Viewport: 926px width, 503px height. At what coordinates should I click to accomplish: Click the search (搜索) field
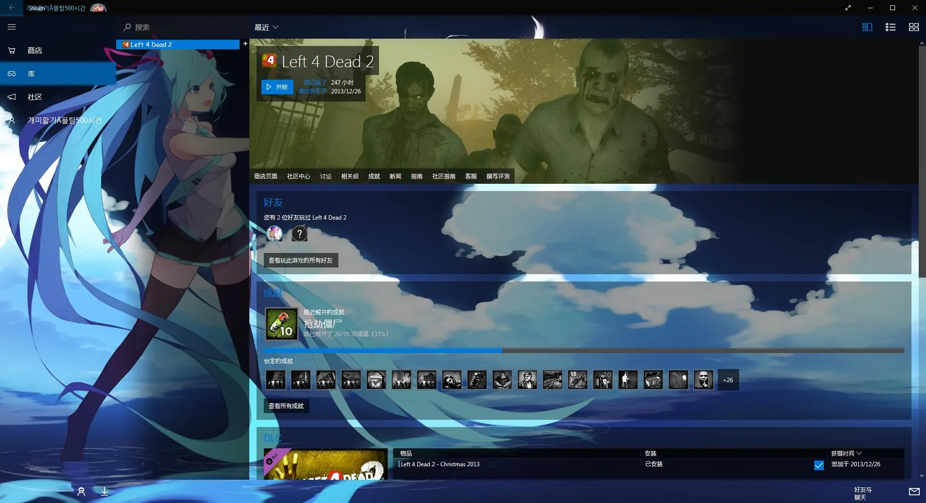(184, 27)
